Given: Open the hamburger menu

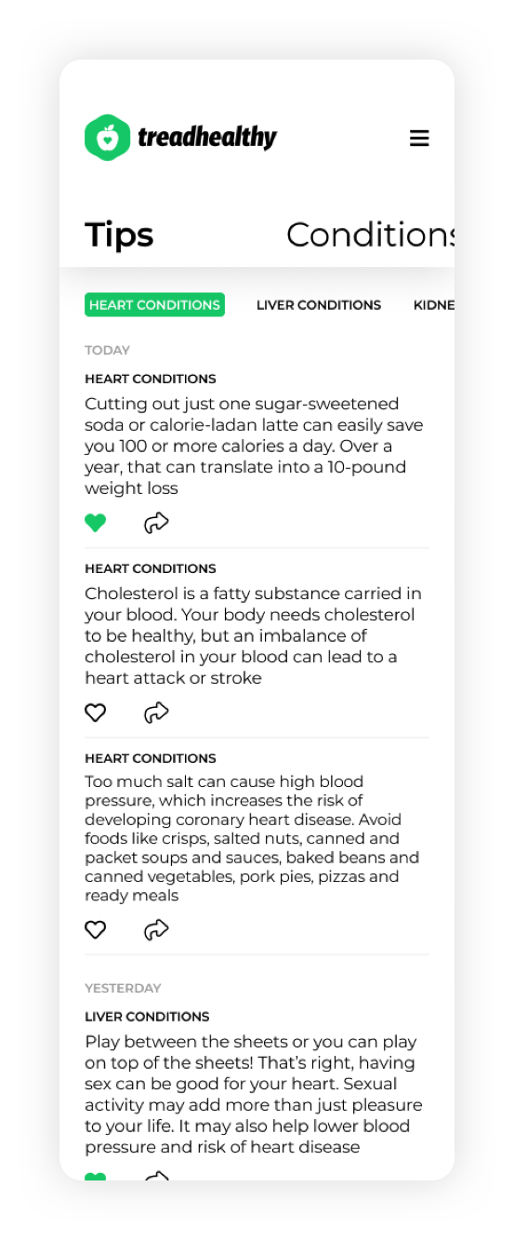Looking at the screenshot, I should coord(419,139).
